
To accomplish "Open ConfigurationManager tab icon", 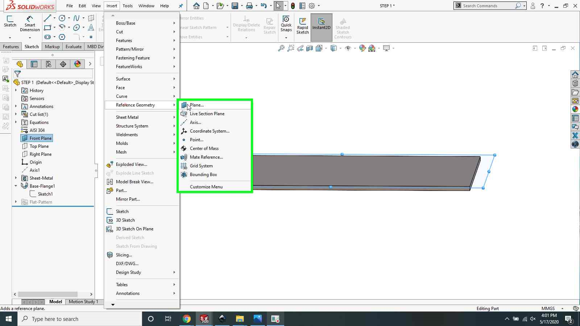I will (49, 64).
